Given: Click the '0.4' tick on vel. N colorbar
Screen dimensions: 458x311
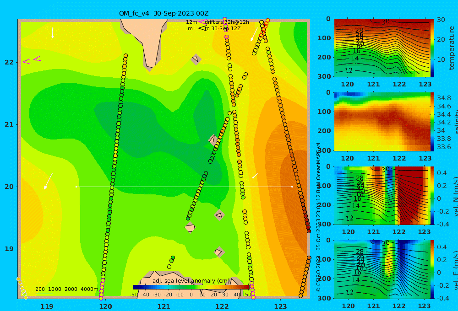Looking at the screenshot, I should (442, 173).
